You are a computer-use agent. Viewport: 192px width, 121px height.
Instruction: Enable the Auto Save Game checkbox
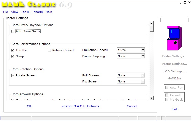pyautogui.click(x=13, y=31)
